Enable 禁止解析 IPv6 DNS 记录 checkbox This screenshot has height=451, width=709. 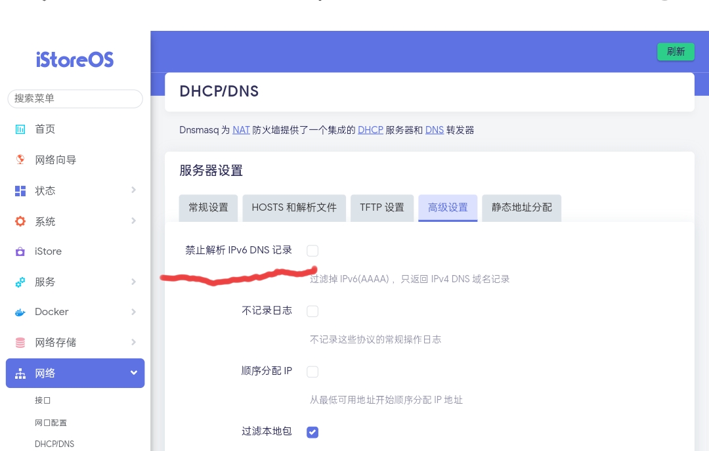312,251
